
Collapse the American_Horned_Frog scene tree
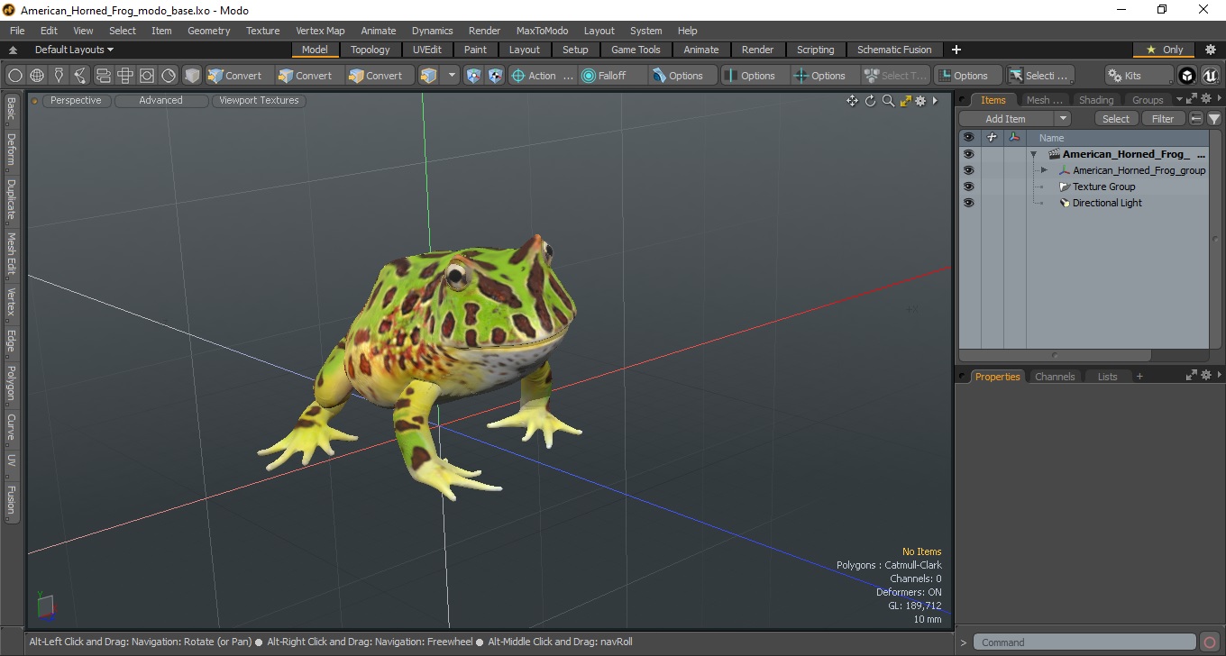tap(1033, 154)
